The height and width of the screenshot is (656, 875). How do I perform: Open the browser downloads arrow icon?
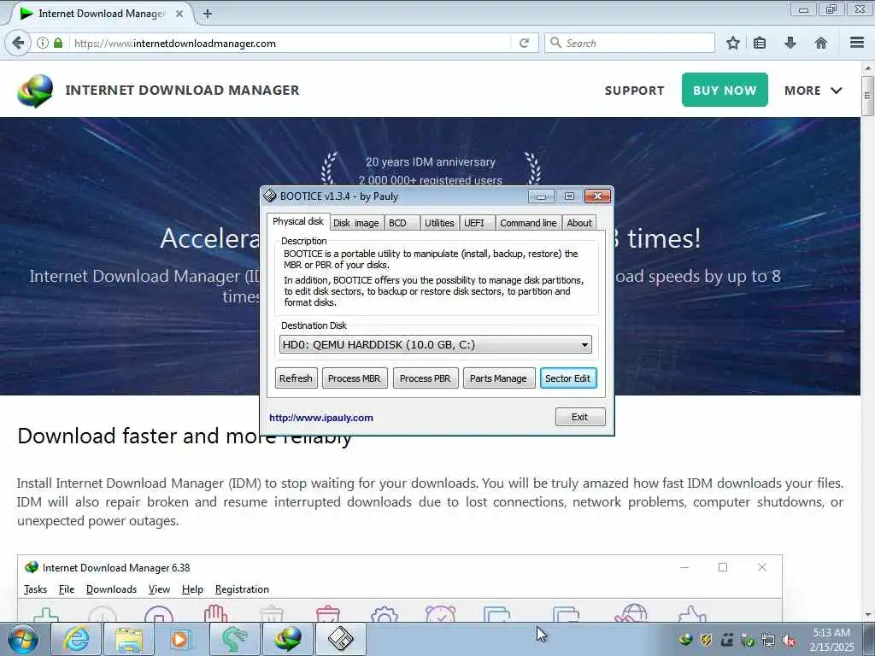click(790, 43)
